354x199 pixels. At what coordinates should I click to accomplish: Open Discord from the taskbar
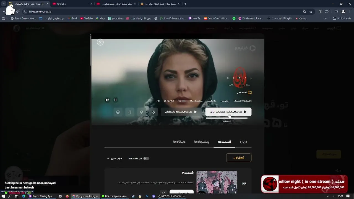point(154,196)
